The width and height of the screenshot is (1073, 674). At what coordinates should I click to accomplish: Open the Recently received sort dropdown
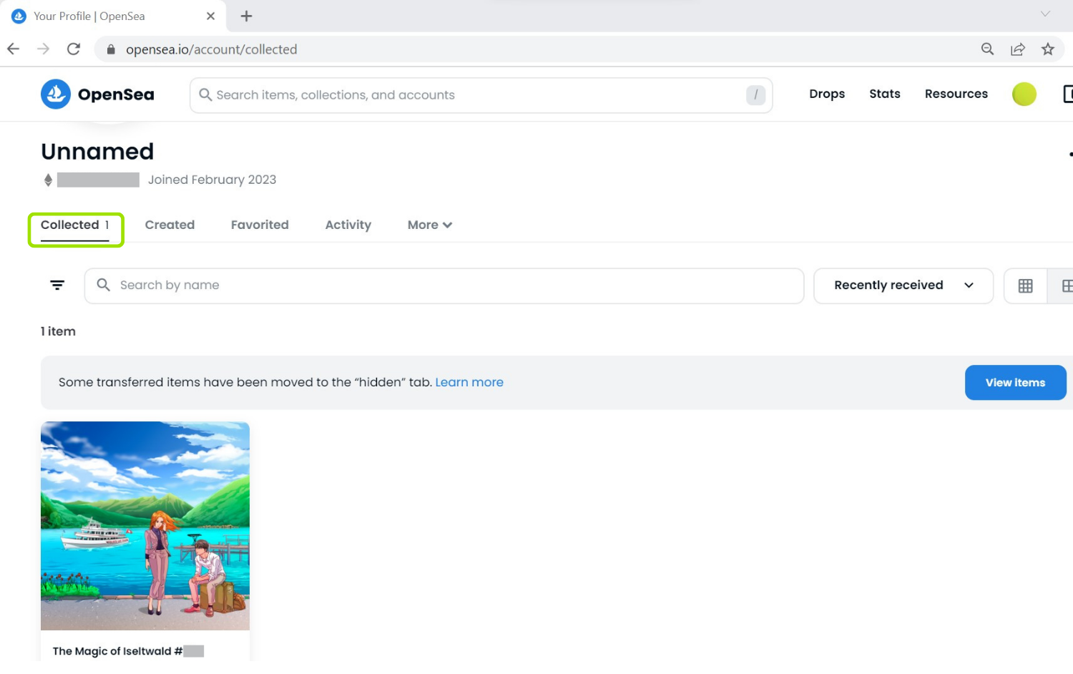click(x=903, y=285)
